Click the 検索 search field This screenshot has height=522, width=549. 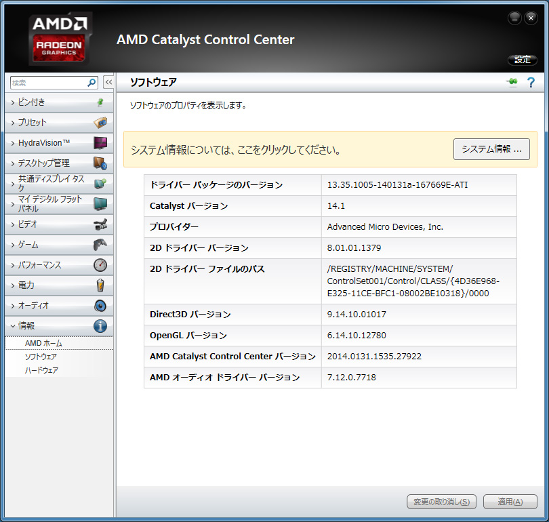click(47, 83)
